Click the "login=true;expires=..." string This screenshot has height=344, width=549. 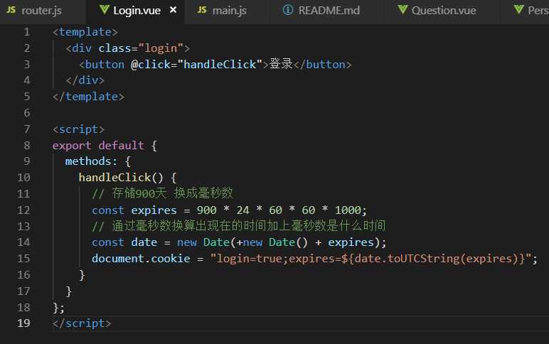point(371,259)
